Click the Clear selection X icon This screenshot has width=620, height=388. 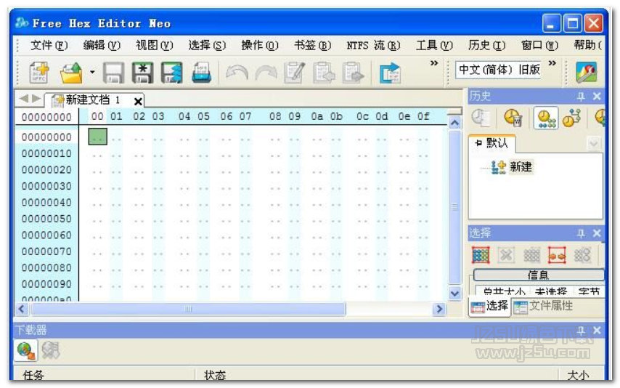tap(506, 255)
